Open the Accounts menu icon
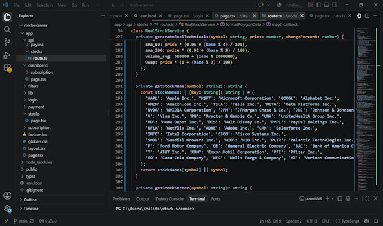 tap(7, 196)
